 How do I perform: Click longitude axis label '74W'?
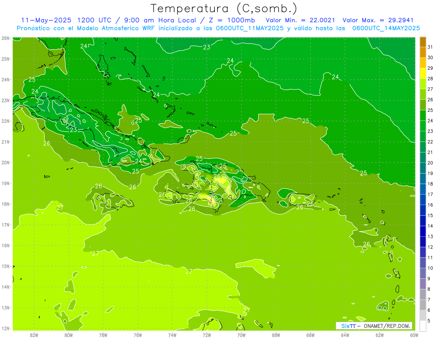tap(172, 335)
